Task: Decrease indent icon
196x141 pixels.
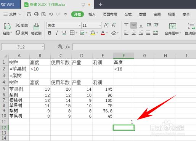Action: click(149, 25)
